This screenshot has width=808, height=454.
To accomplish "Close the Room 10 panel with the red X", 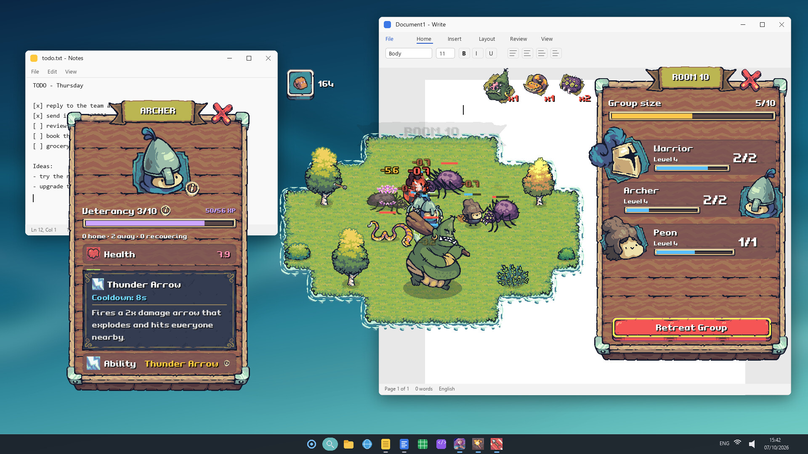I will 750,80.
